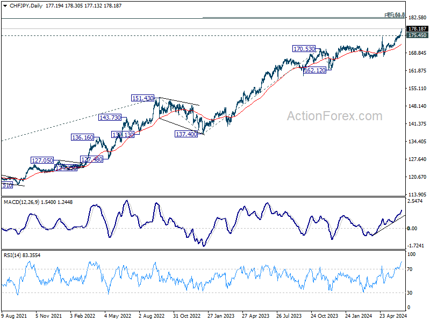Click the chart menu triangle beside CHFJPY
430x322 pixels.
(4, 5)
